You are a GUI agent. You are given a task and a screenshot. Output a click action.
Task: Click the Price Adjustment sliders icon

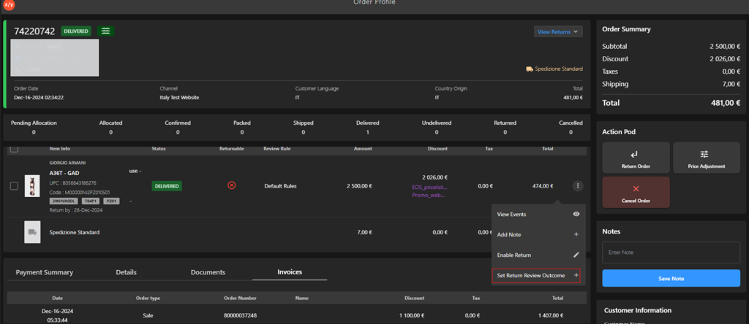pyautogui.click(x=704, y=155)
